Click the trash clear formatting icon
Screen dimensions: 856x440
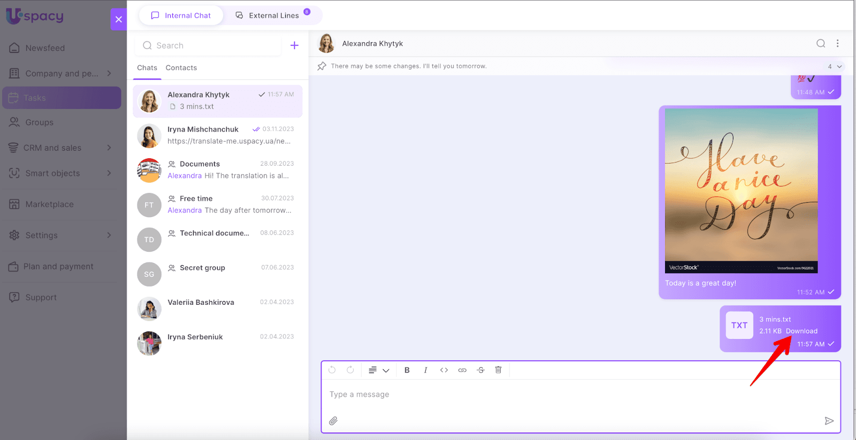coord(498,370)
